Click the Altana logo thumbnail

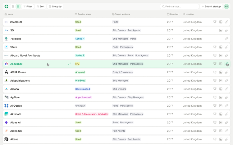tap(7, 139)
